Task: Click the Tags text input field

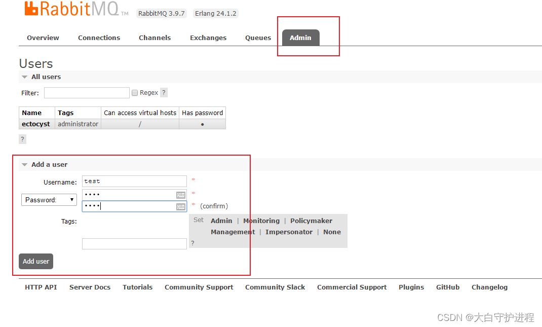Action: pyautogui.click(x=134, y=244)
